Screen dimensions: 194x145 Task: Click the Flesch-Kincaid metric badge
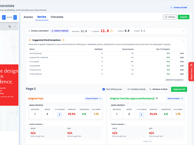tap(60, 31)
